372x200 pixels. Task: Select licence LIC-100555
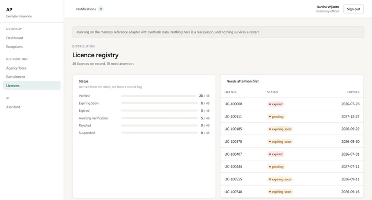(x=233, y=179)
